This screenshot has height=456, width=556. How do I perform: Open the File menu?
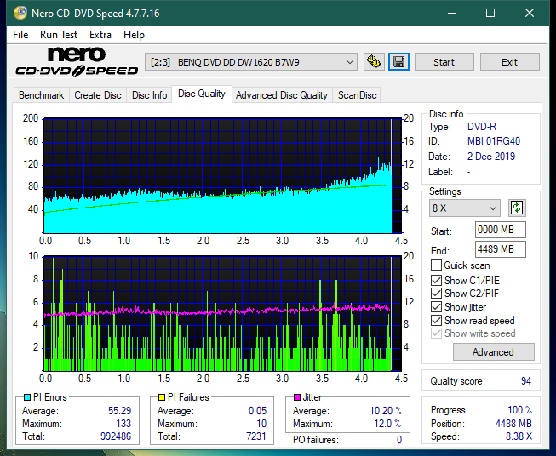tap(20, 35)
